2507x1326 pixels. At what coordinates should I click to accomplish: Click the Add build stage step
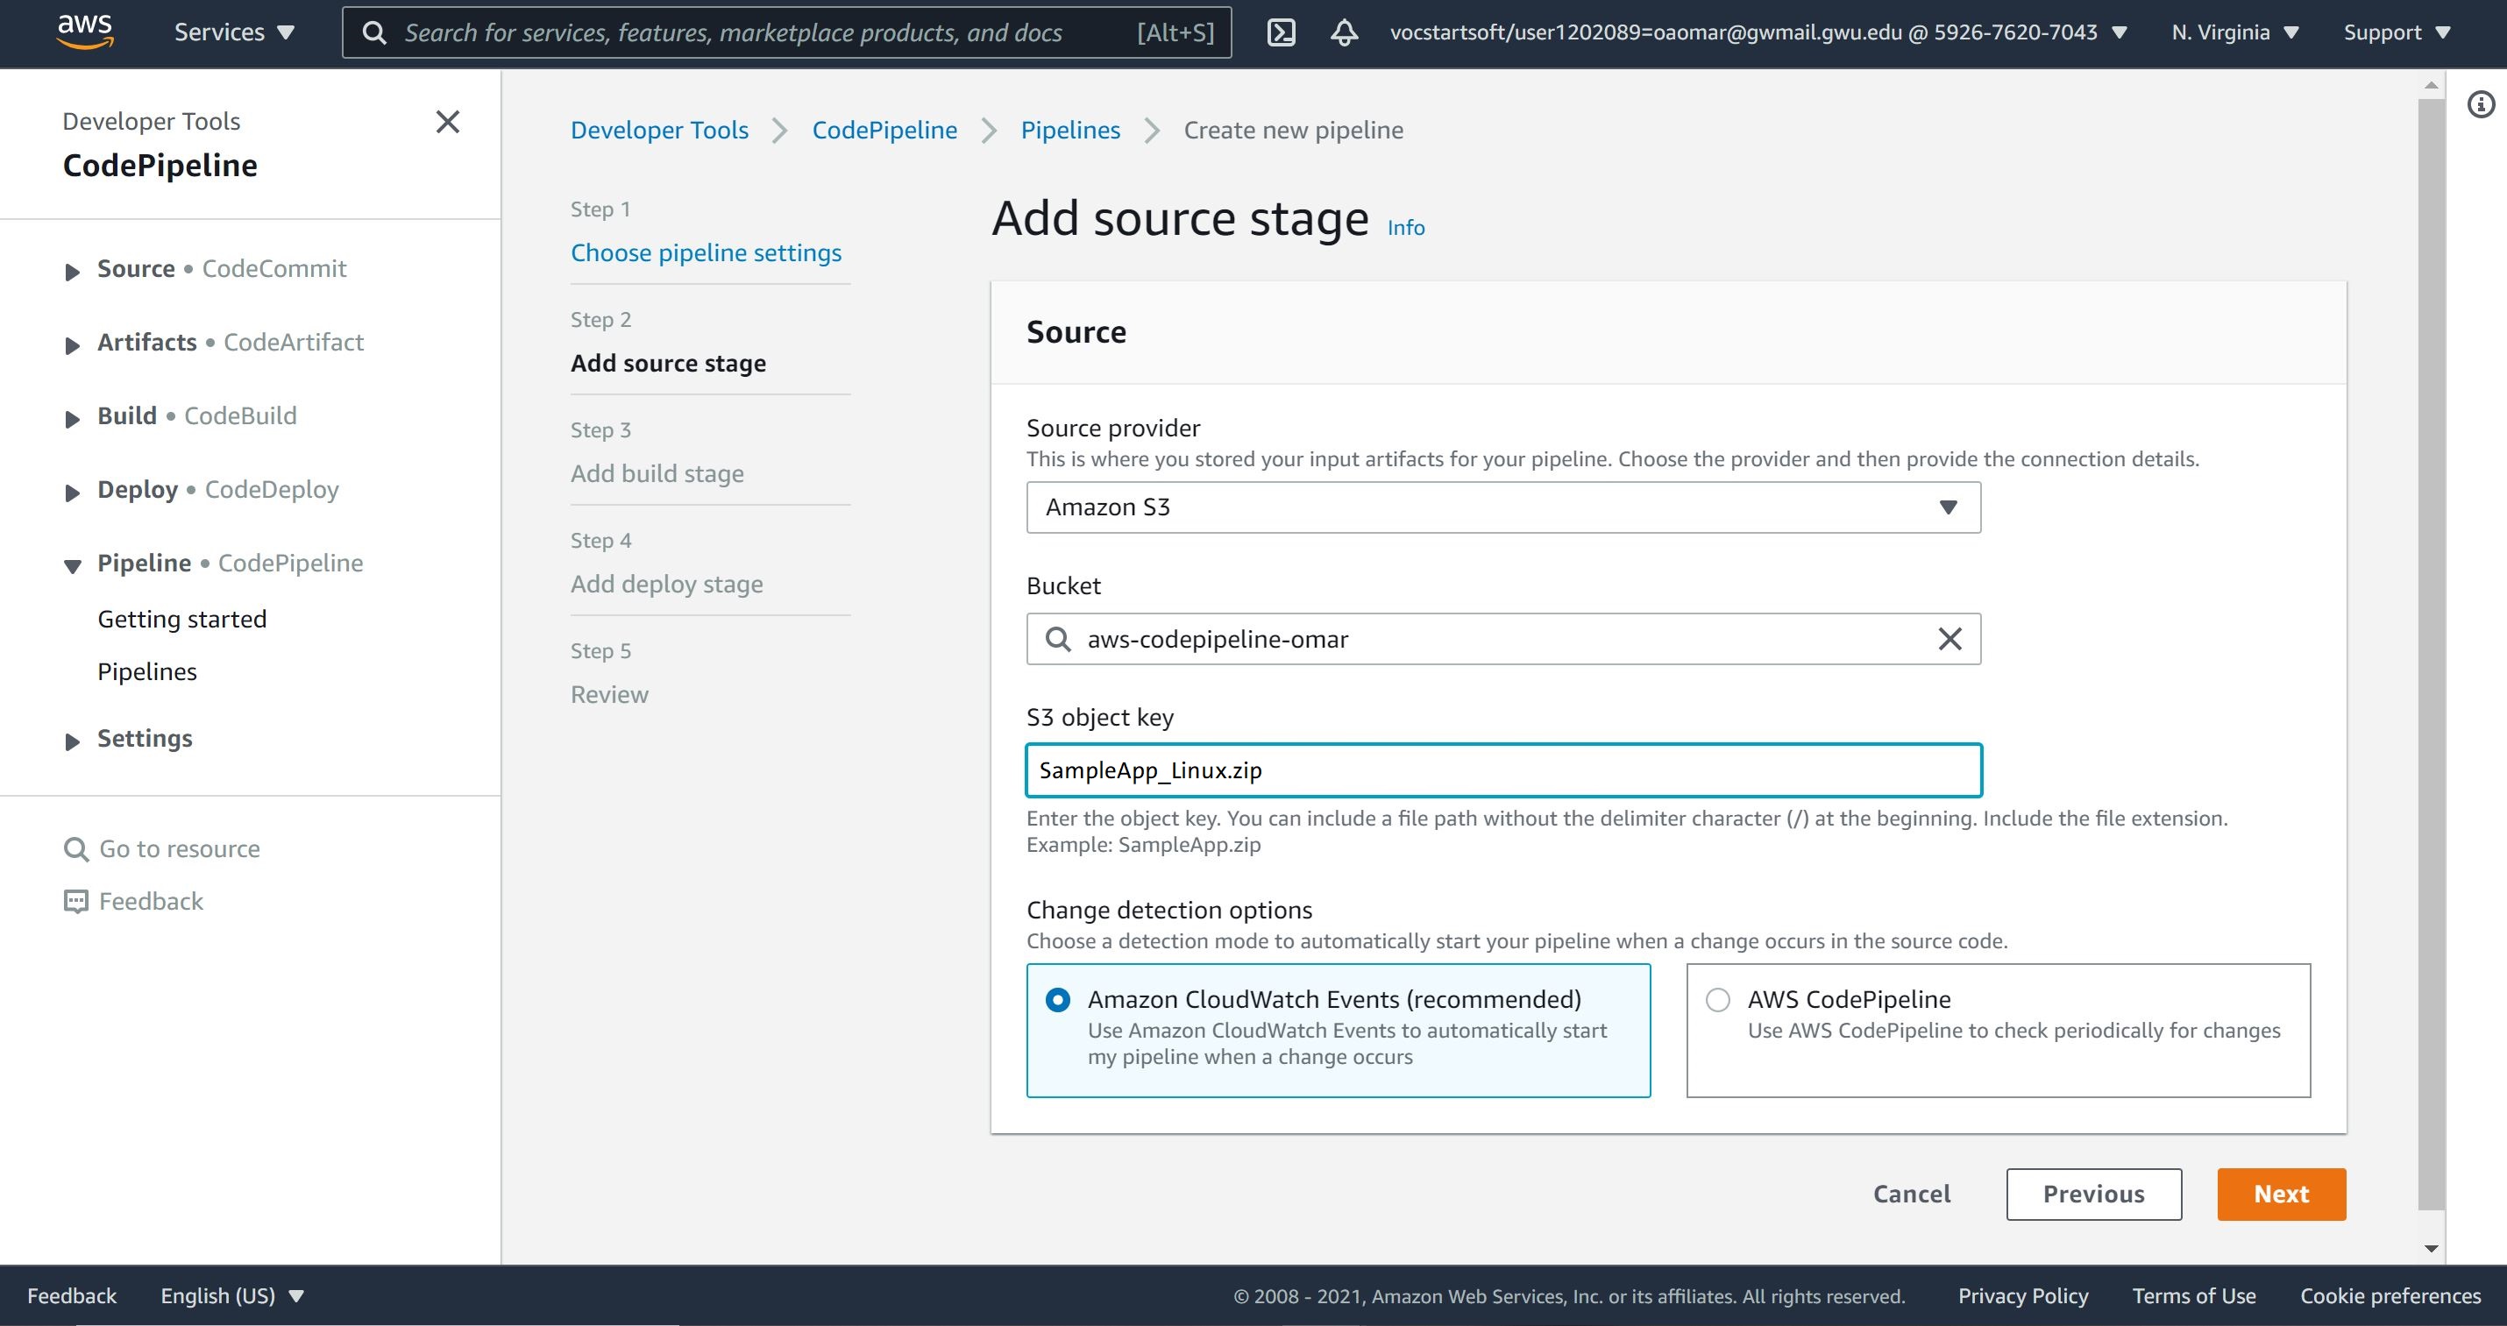click(657, 474)
